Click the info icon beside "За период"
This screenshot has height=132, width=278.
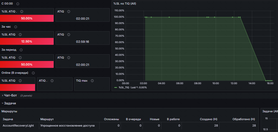(x=21, y=50)
